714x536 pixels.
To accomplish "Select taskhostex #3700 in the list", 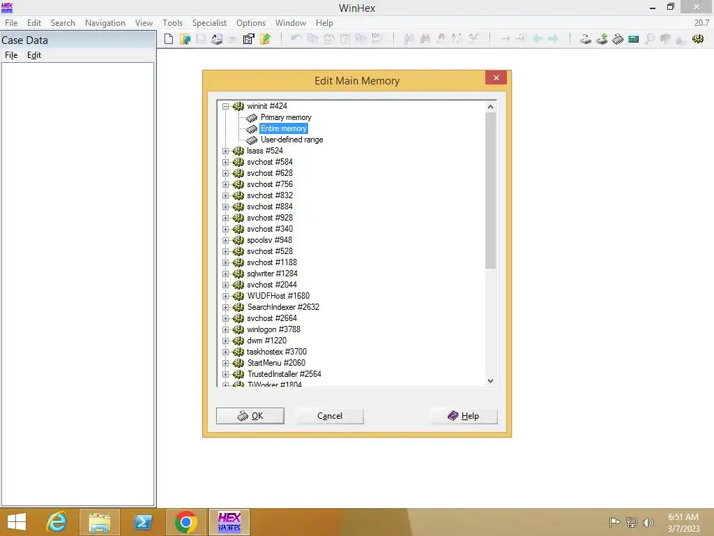I will (277, 352).
